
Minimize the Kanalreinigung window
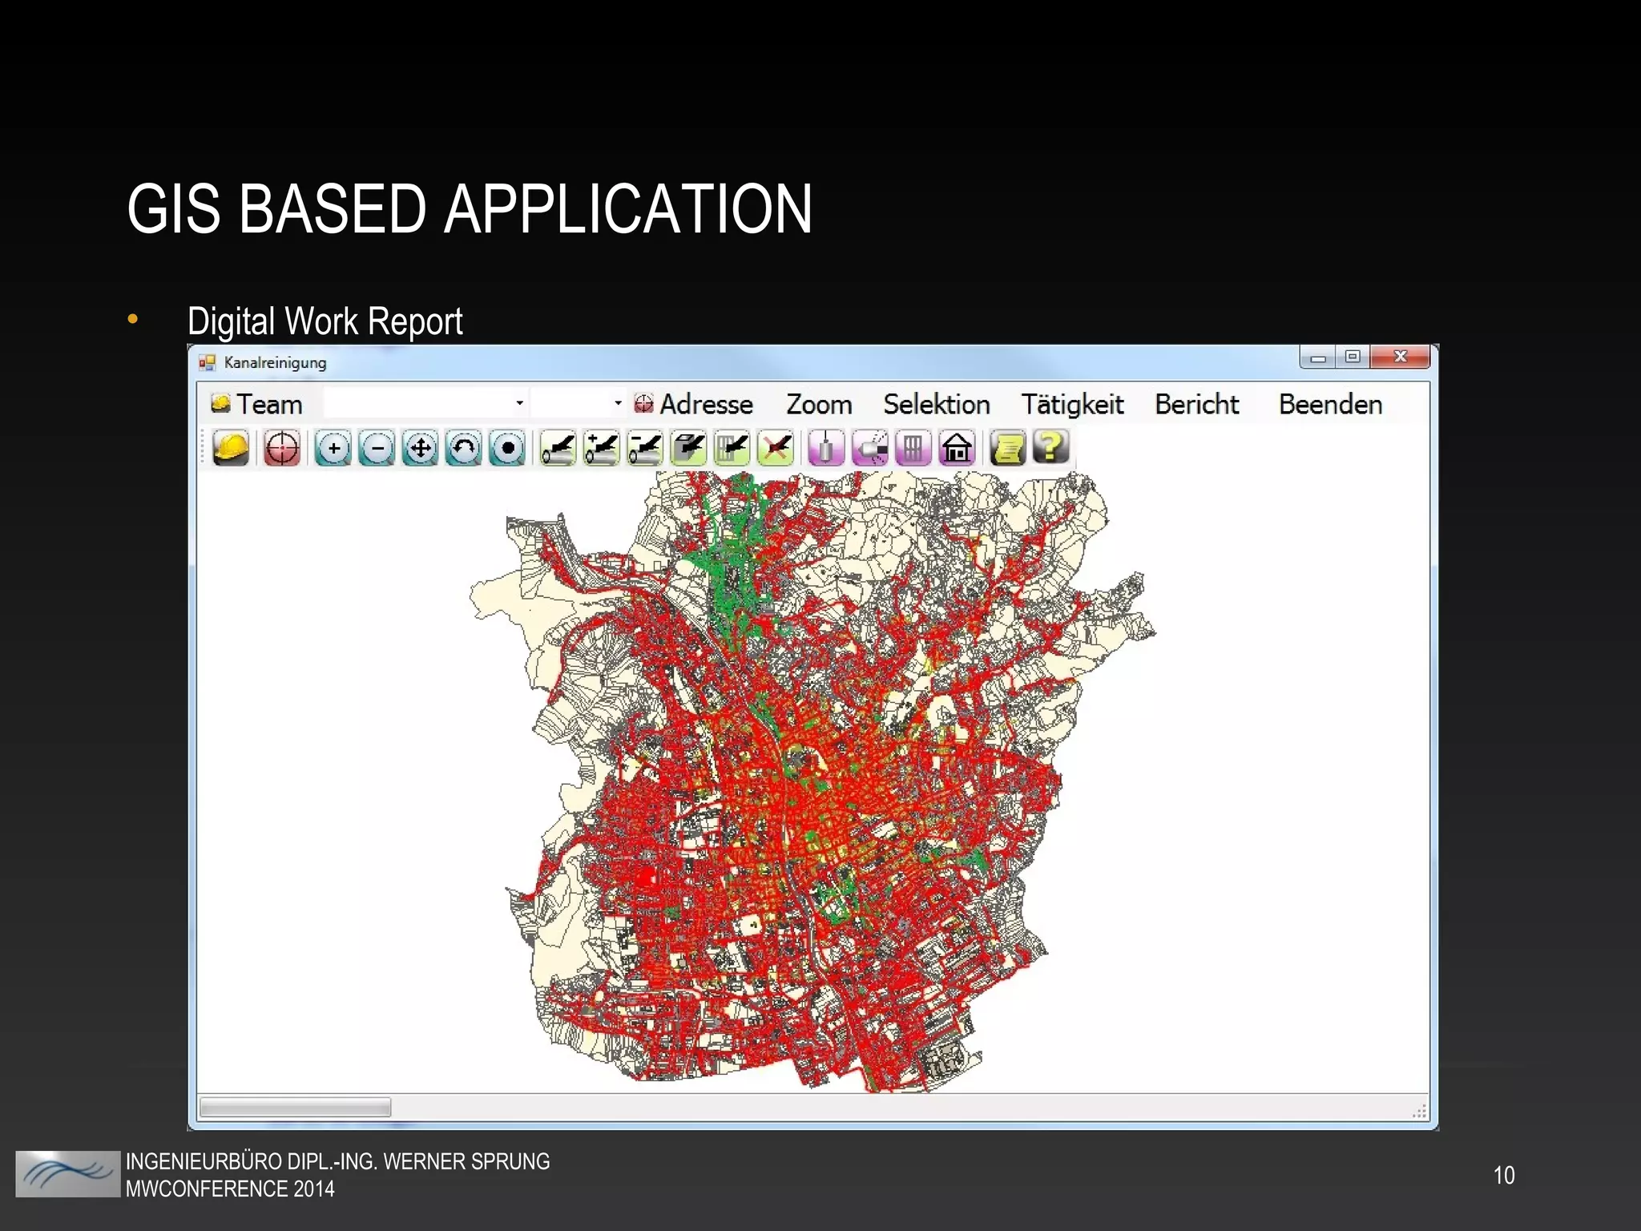[x=1317, y=357]
